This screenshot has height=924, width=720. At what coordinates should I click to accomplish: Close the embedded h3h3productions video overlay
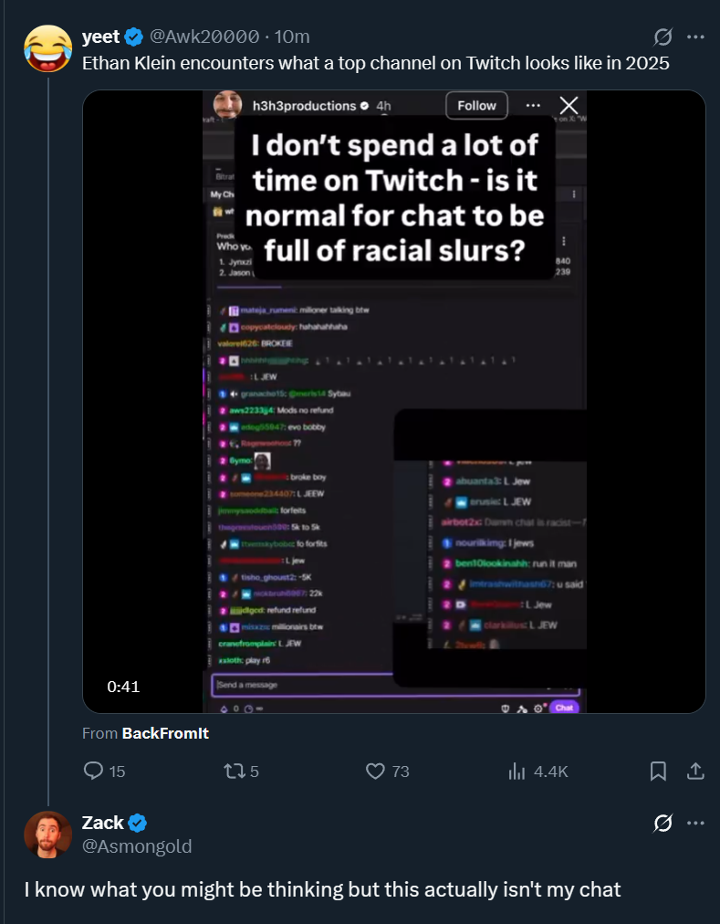(x=569, y=106)
